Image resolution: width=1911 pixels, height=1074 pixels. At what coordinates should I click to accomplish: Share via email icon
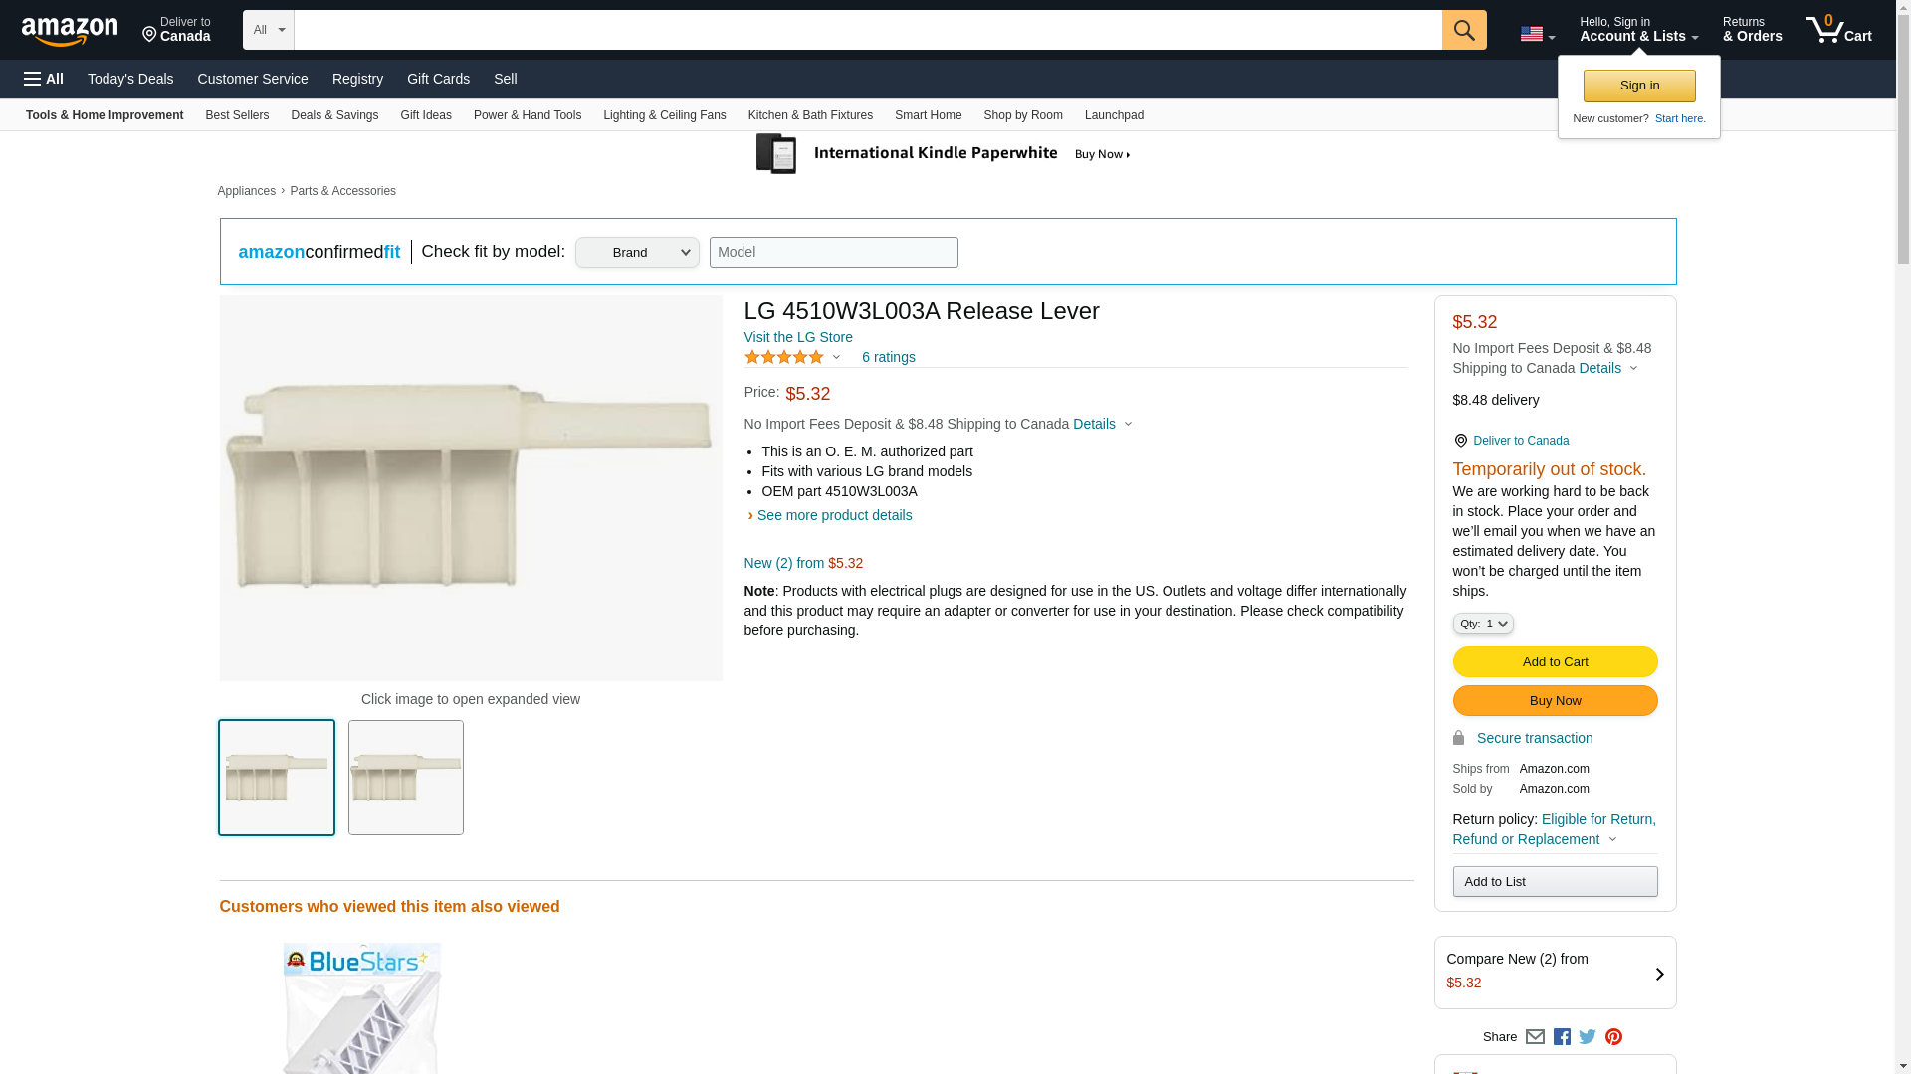pyautogui.click(x=1535, y=1037)
